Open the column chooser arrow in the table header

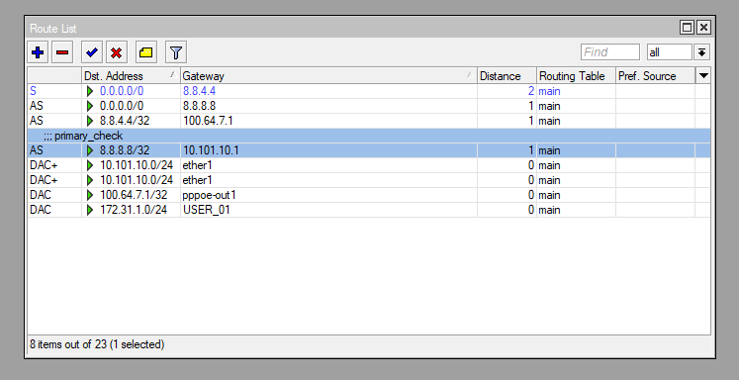pyautogui.click(x=703, y=76)
